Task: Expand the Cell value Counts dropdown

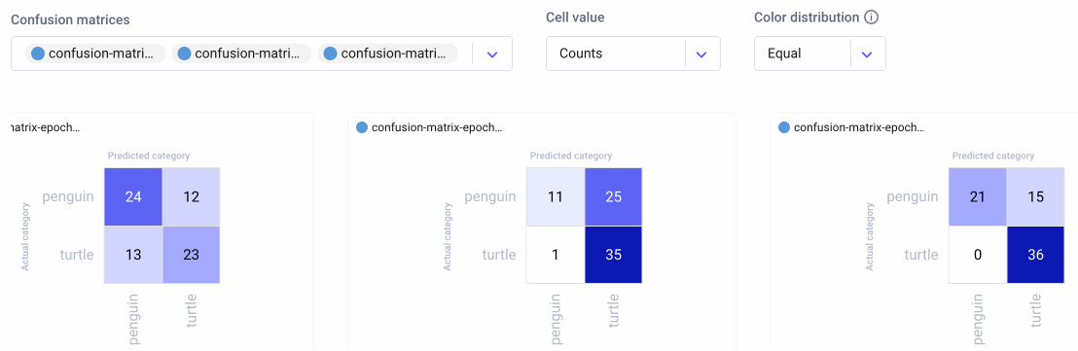Action: (633, 53)
